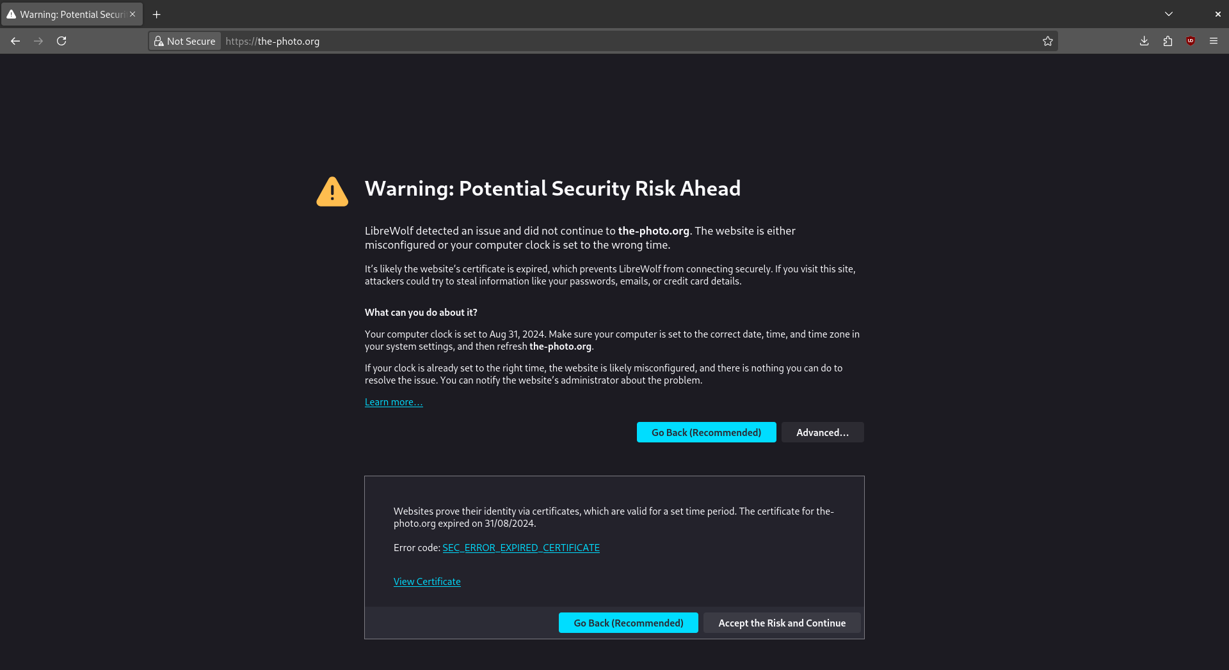Click the back navigation arrow
The width and height of the screenshot is (1229, 670).
tap(15, 41)
